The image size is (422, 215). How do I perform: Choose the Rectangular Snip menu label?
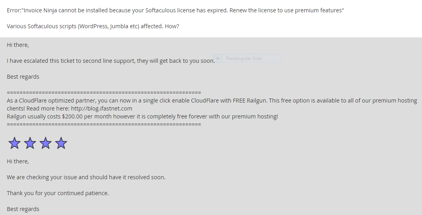point(244,58)
